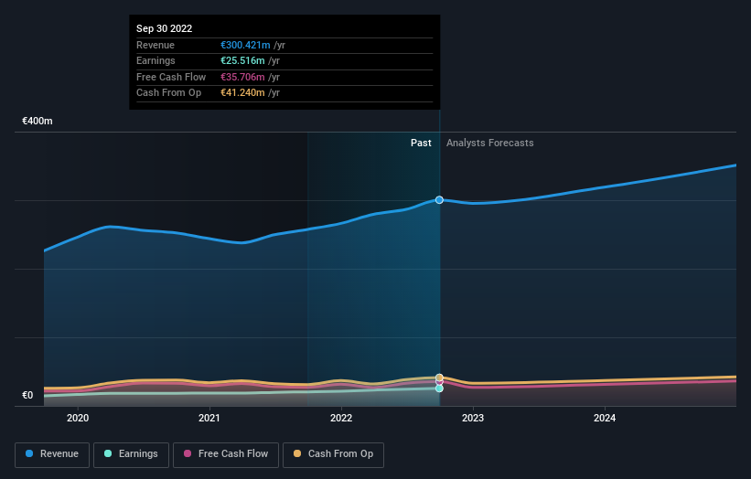The height and width of the screenshot is (479, 751).
Task: Click the teal Earnings data point marker
Action: click(x=439, y=389)
